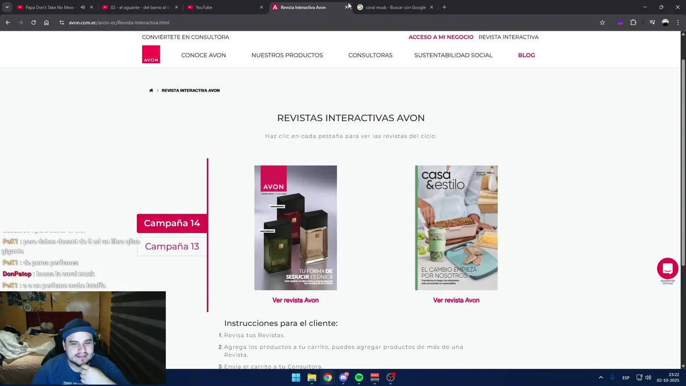This screenshot has width=686, height=386.
Task: Open the volume tray icon
Action: pyautogui.click(x=648, y=377)
